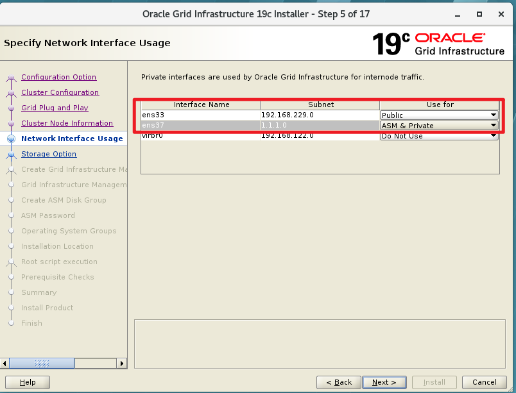Click the Operating System Groups step

69,231
